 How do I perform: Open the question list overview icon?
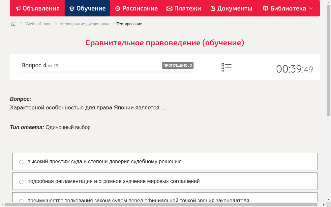click(226, 67)
